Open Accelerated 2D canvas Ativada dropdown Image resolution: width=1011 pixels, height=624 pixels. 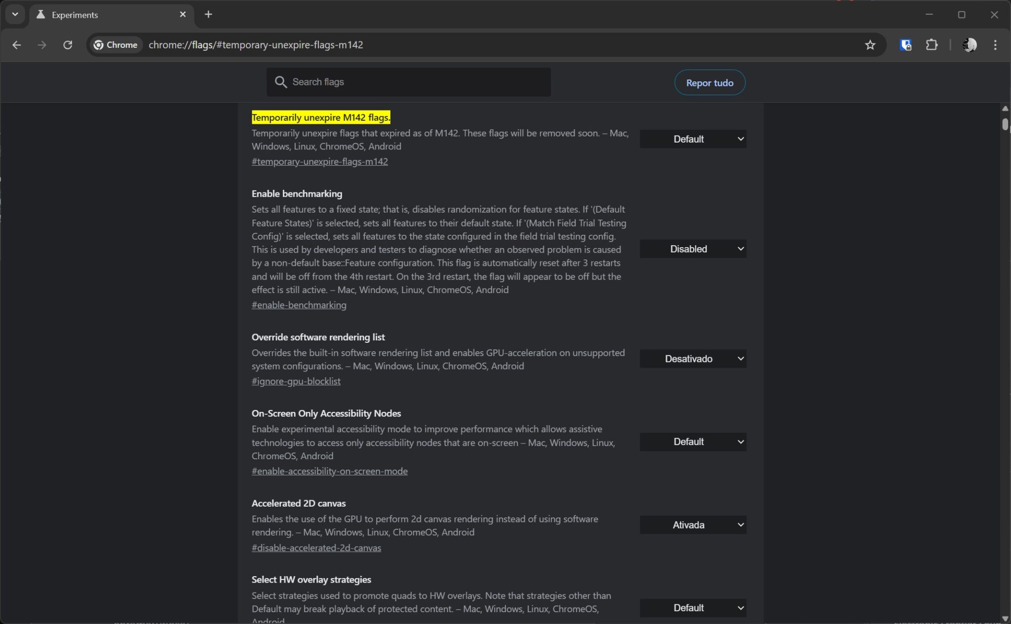pos(693,525)
